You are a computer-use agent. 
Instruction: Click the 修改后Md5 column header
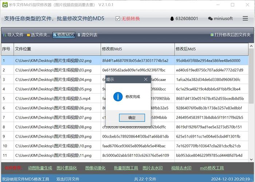click(x=211, y=49)
